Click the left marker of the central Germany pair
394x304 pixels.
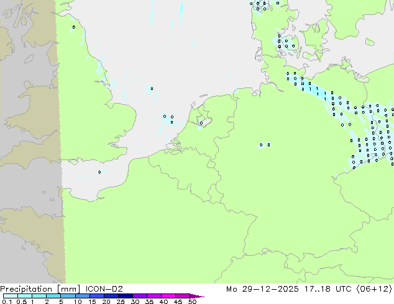(261, 145)
